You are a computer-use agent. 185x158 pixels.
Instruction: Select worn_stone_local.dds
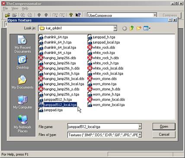coord(109,100)
